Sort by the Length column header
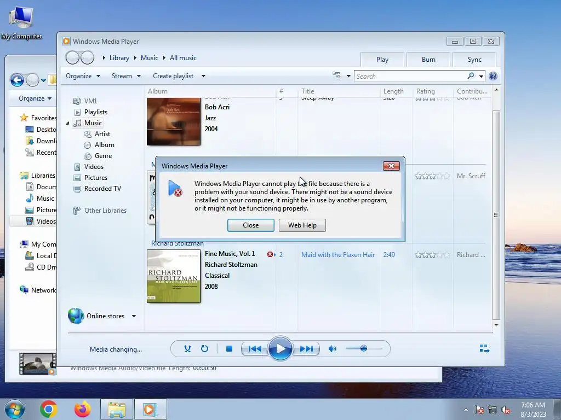This screenshot has height=420, width=561. tap(393, 91)
